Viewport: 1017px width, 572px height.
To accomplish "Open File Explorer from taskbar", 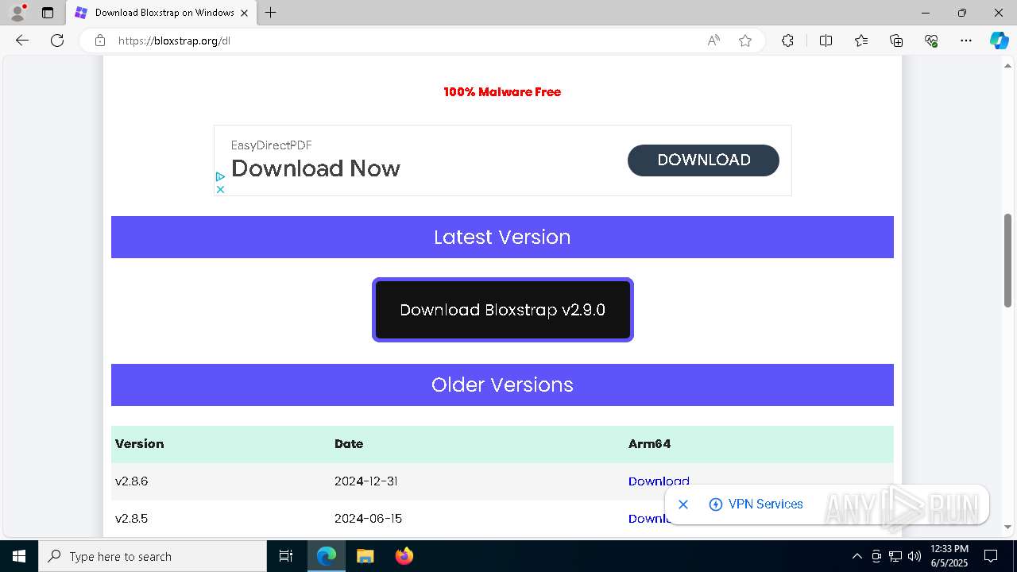I will [365, 556].
